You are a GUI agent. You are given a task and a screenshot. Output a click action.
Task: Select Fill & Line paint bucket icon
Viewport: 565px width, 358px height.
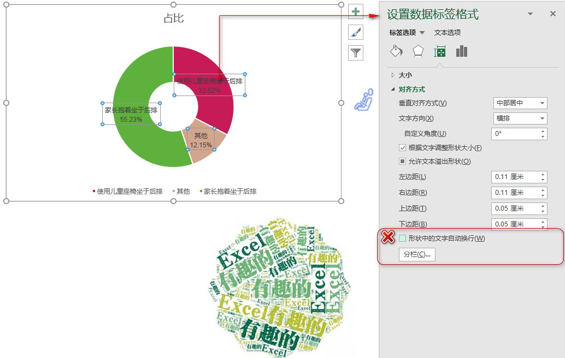tap(396, 51)
